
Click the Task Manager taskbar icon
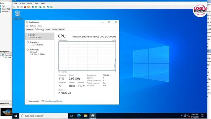point(93,116)
